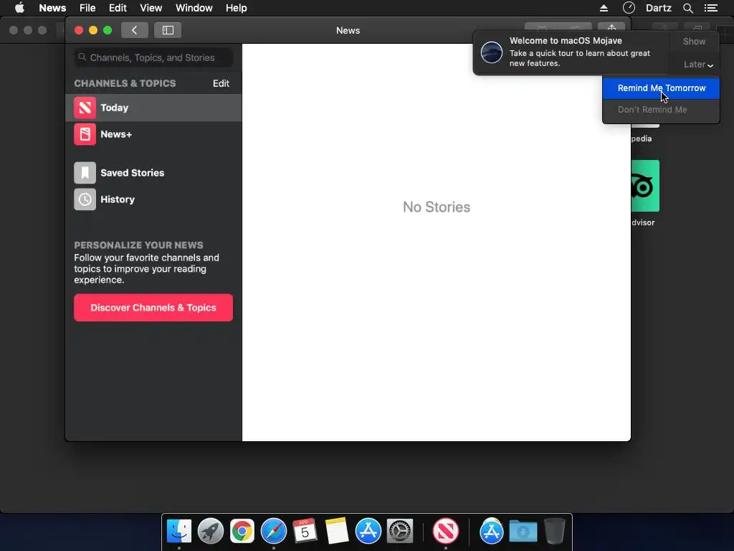
Task: Open the Today channel in the sidebar
Action: 153,108
